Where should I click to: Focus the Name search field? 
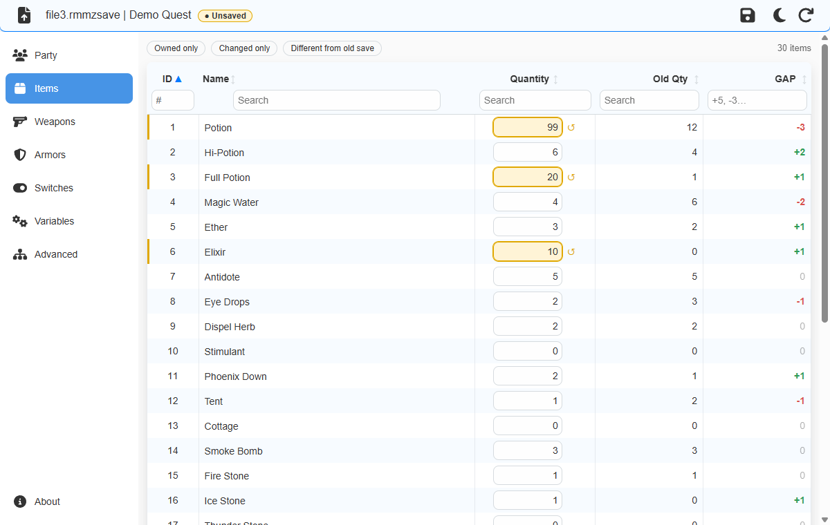coord(337,100)
